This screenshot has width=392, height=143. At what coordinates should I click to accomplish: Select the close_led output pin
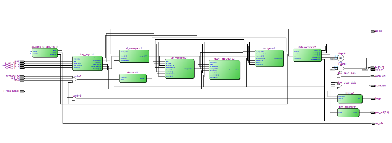pyautogui.click(x=373, y=86)
